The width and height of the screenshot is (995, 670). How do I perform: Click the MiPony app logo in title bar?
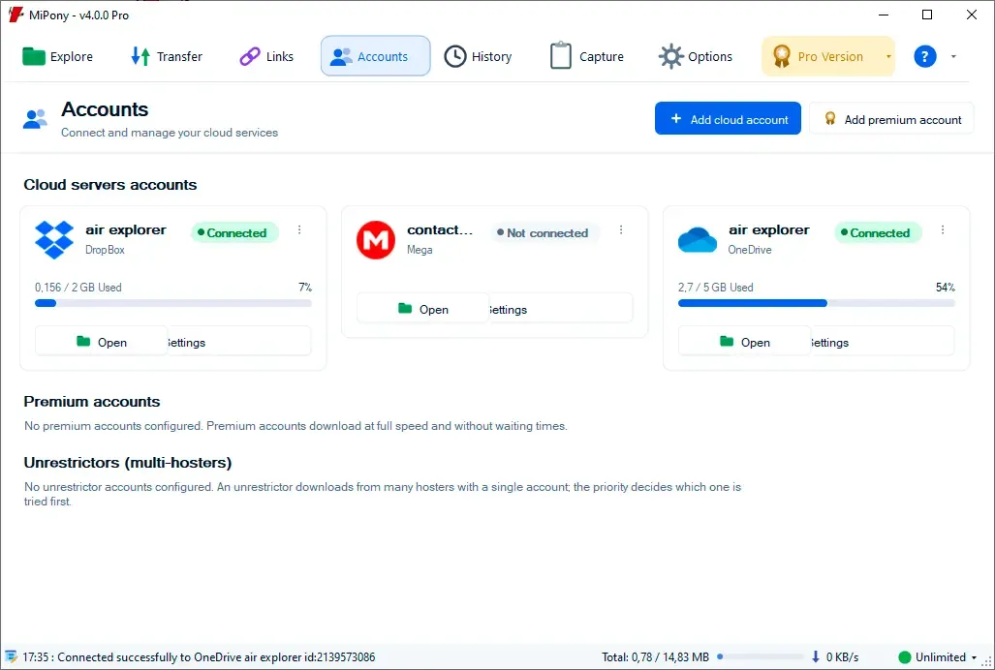[x=16, y=15]
